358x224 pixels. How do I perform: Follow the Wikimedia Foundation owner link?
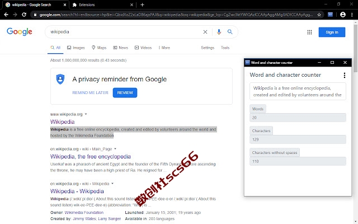pyautogui.click(x=84, y=213)
